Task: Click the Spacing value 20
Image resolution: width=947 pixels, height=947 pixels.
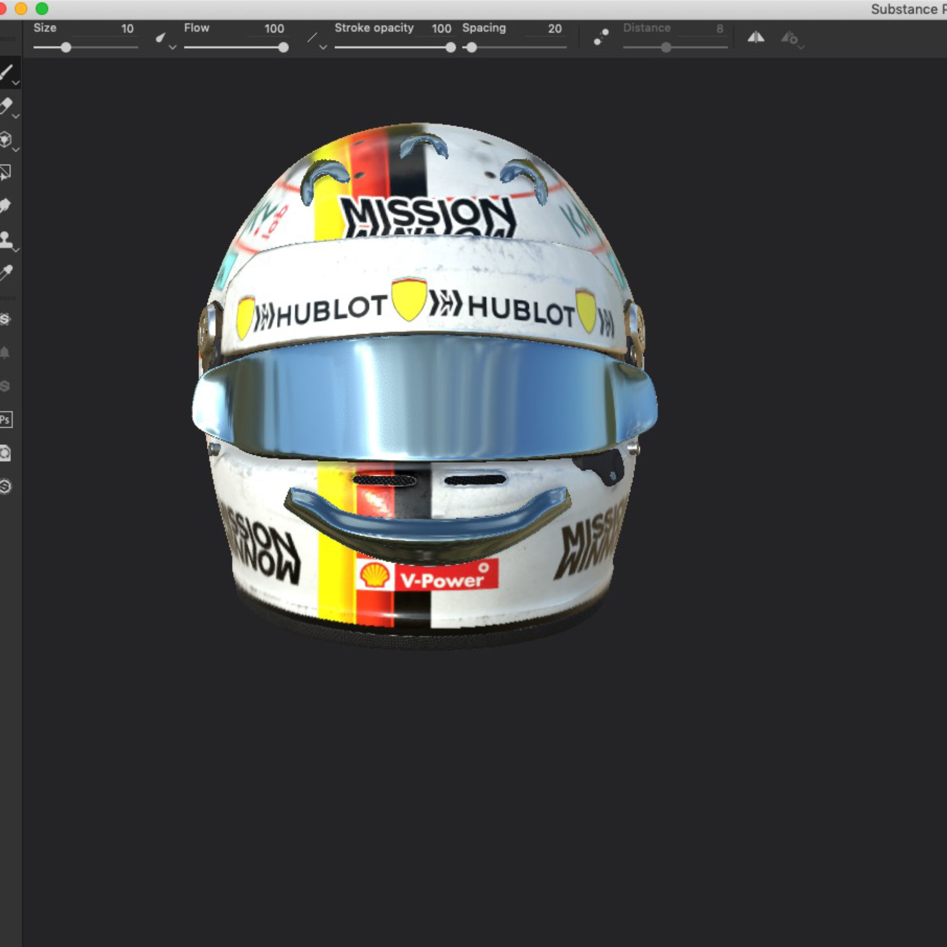Action: (x=555, y=28)
